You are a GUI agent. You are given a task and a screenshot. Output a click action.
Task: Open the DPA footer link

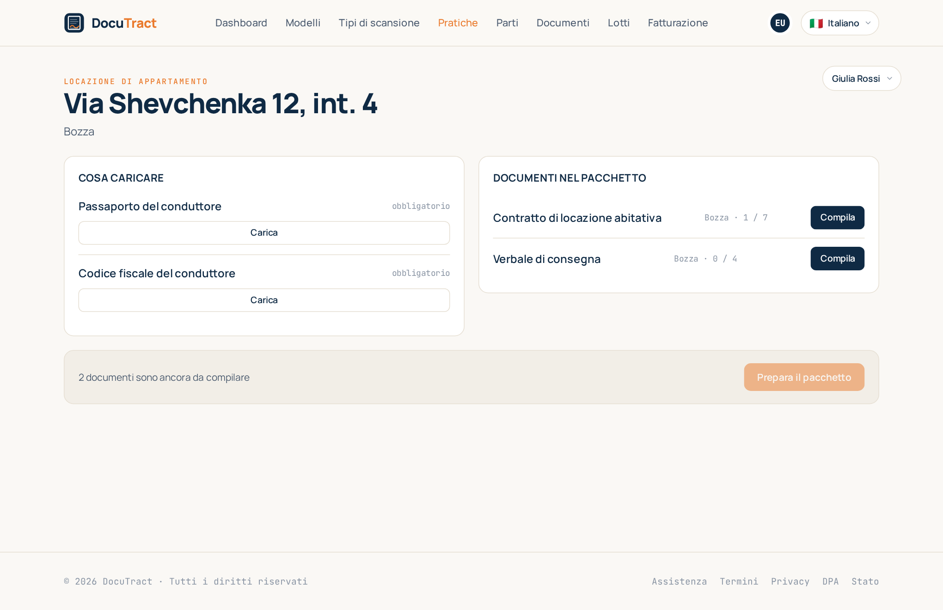point(830,581)
